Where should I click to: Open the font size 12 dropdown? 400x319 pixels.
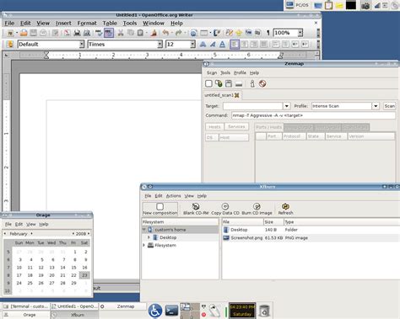pyautogui.click(x=192, y=44)
